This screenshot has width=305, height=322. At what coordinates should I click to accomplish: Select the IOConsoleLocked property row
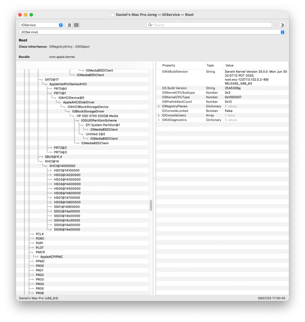click(x=223, y=111)
